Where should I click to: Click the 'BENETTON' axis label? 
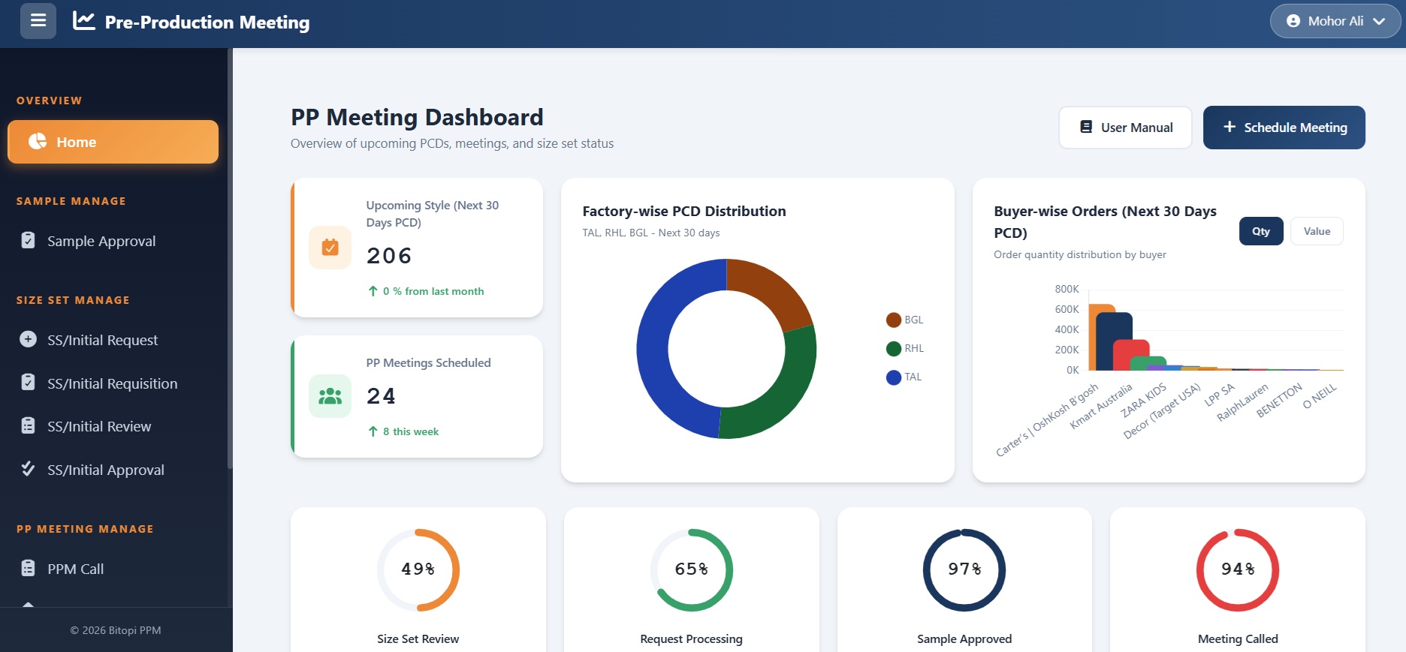click(x=1279, y=401)
